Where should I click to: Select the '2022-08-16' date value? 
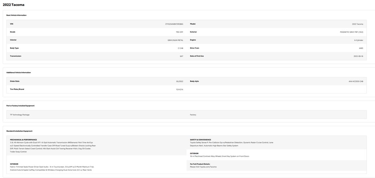[x=358, y=56]
